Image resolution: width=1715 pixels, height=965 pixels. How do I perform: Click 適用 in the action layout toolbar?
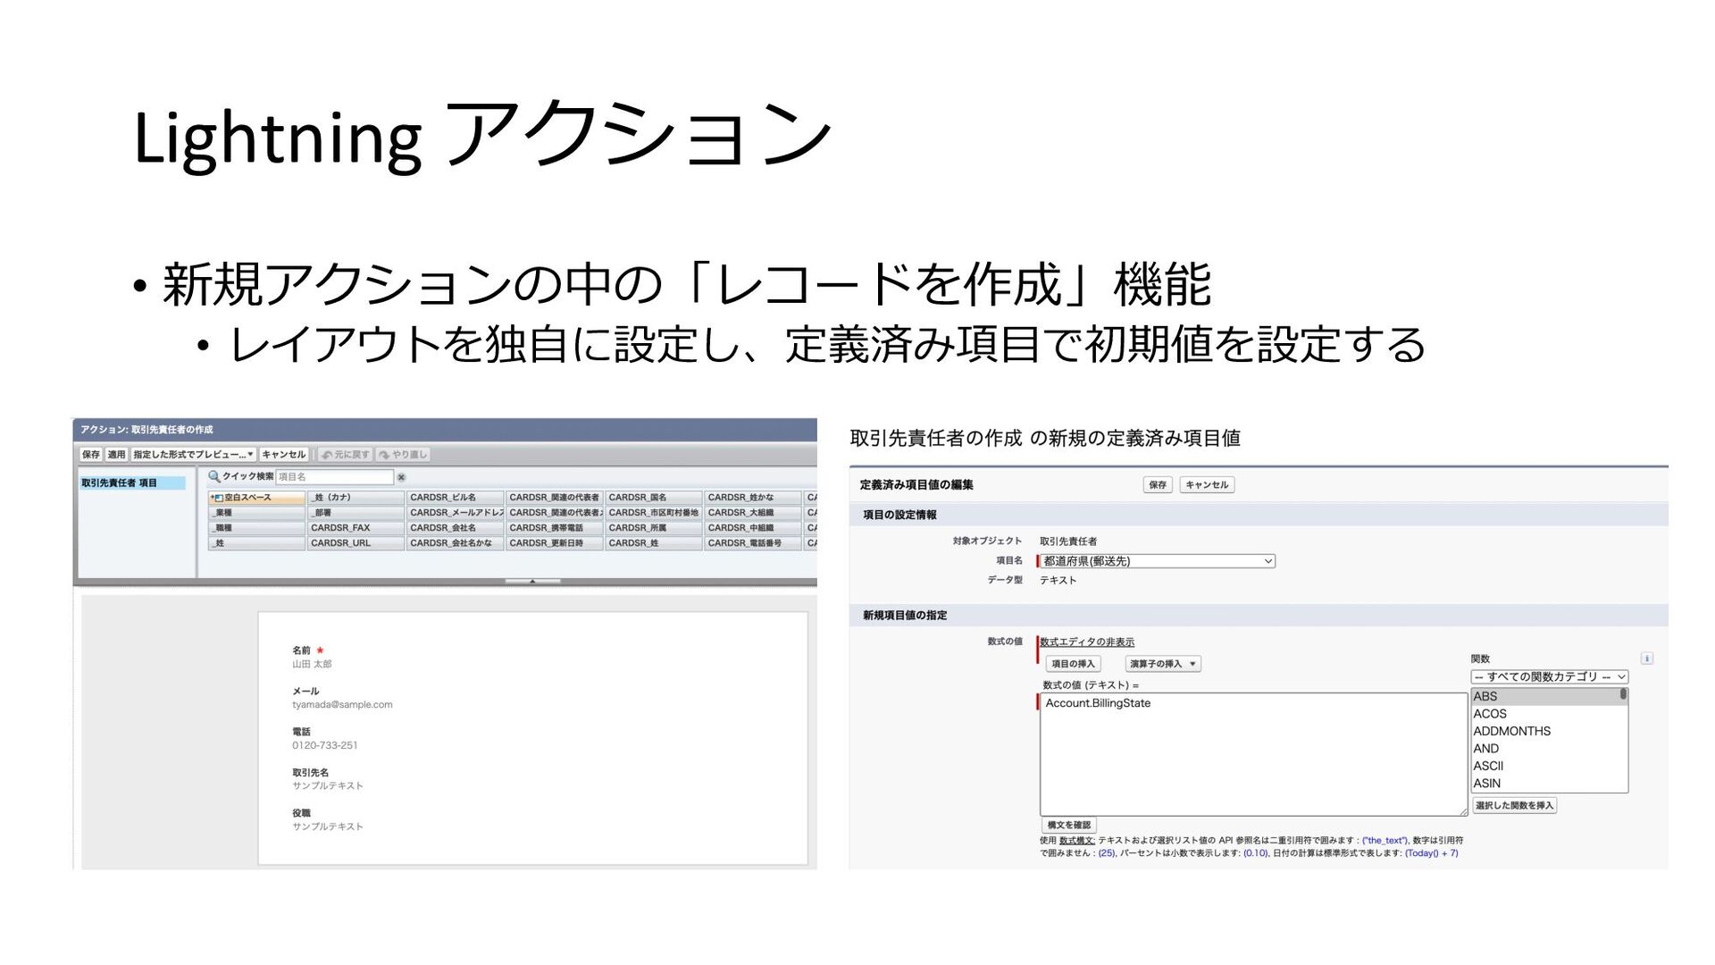(116, 455)
